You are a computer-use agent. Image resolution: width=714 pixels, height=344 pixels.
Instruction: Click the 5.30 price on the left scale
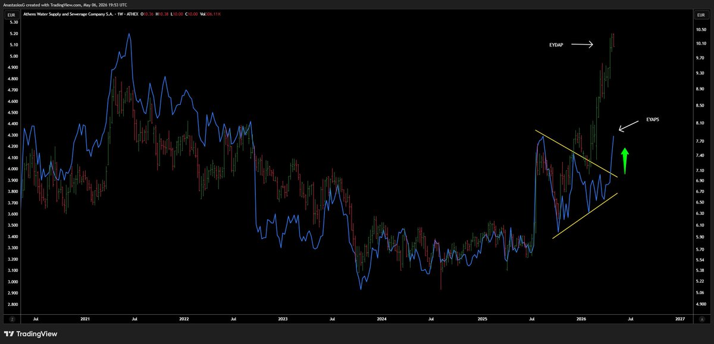(14, 22)
